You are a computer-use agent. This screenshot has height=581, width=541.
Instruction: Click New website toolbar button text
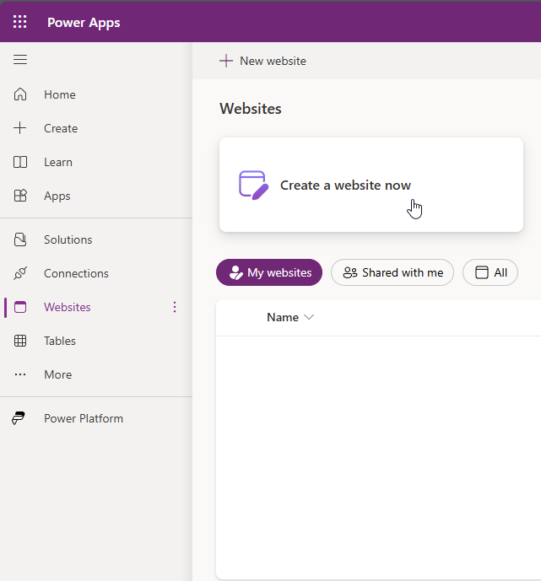[x=273, y=61]
